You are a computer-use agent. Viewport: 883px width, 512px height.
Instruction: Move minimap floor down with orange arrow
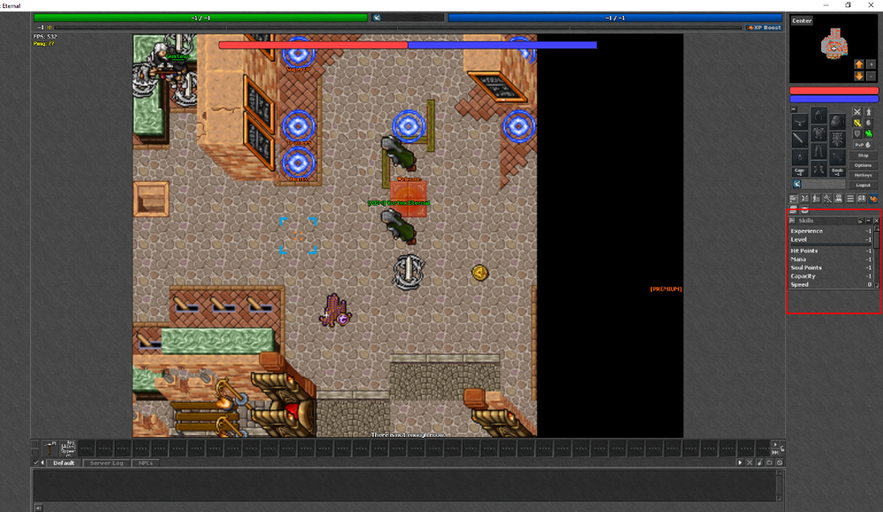click(858, 76)
